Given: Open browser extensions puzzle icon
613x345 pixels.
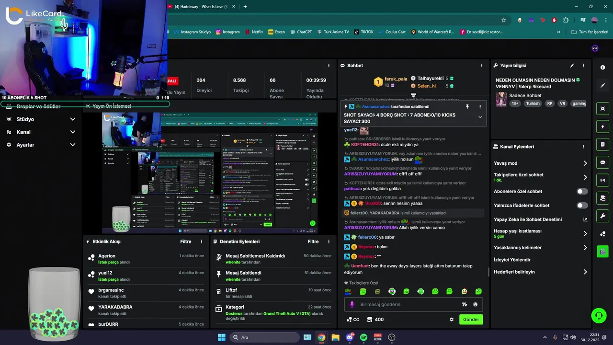Looking at the screenshot, I should pos(566,20).
